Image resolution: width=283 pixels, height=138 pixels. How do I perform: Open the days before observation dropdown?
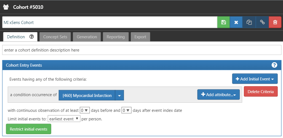85,110
